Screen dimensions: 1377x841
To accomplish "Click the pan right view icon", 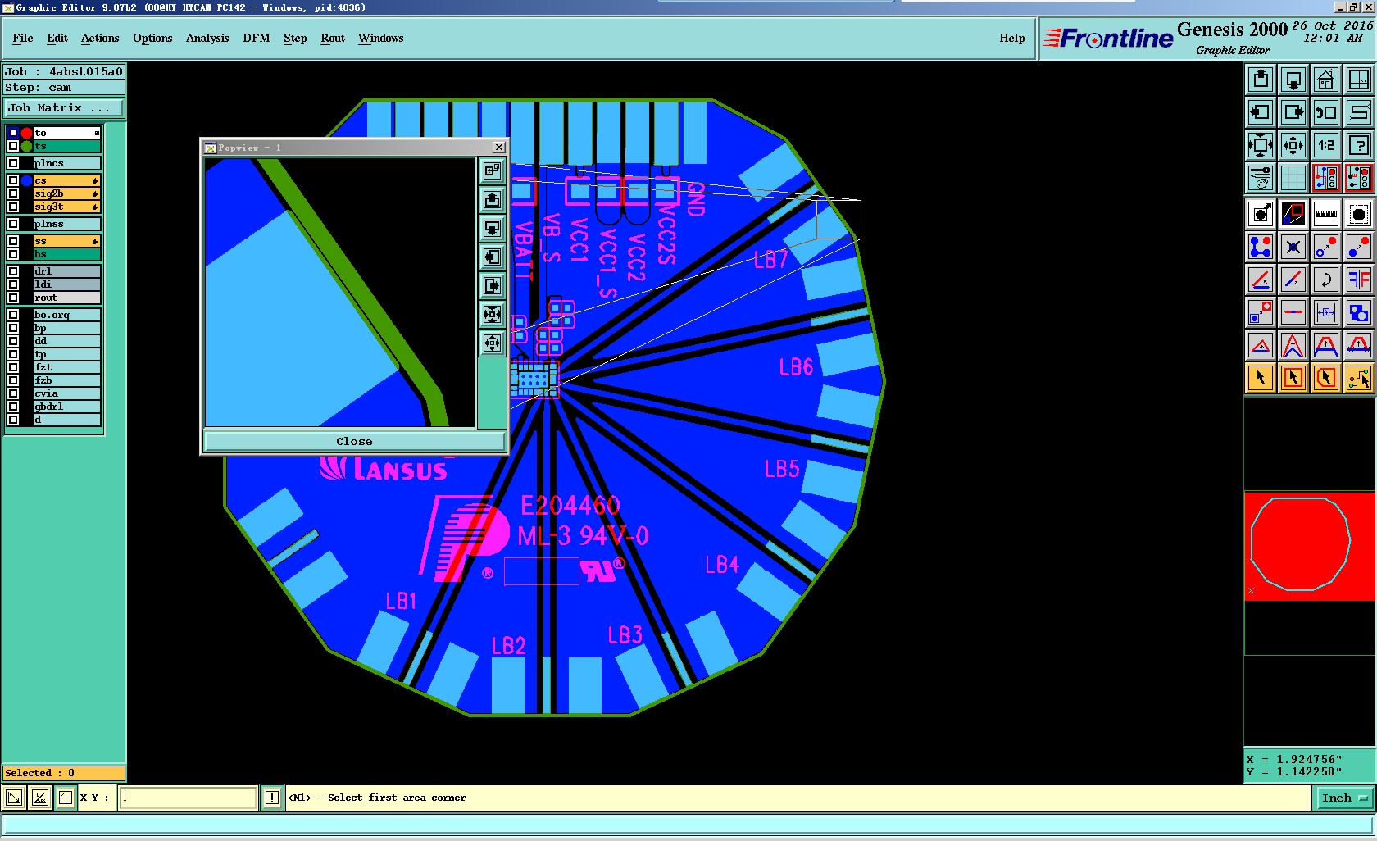I will [1293, 113].
